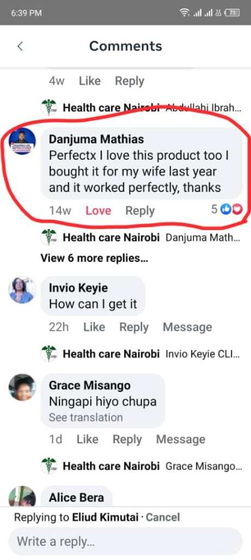View reaction icons on Danjuma's comment
This screenshot has width=251, height=560.
tap(232, 209)
